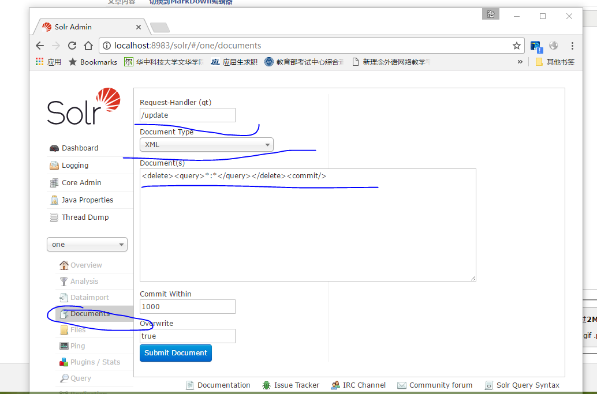Click the Overview house icon

click(64, 265)
